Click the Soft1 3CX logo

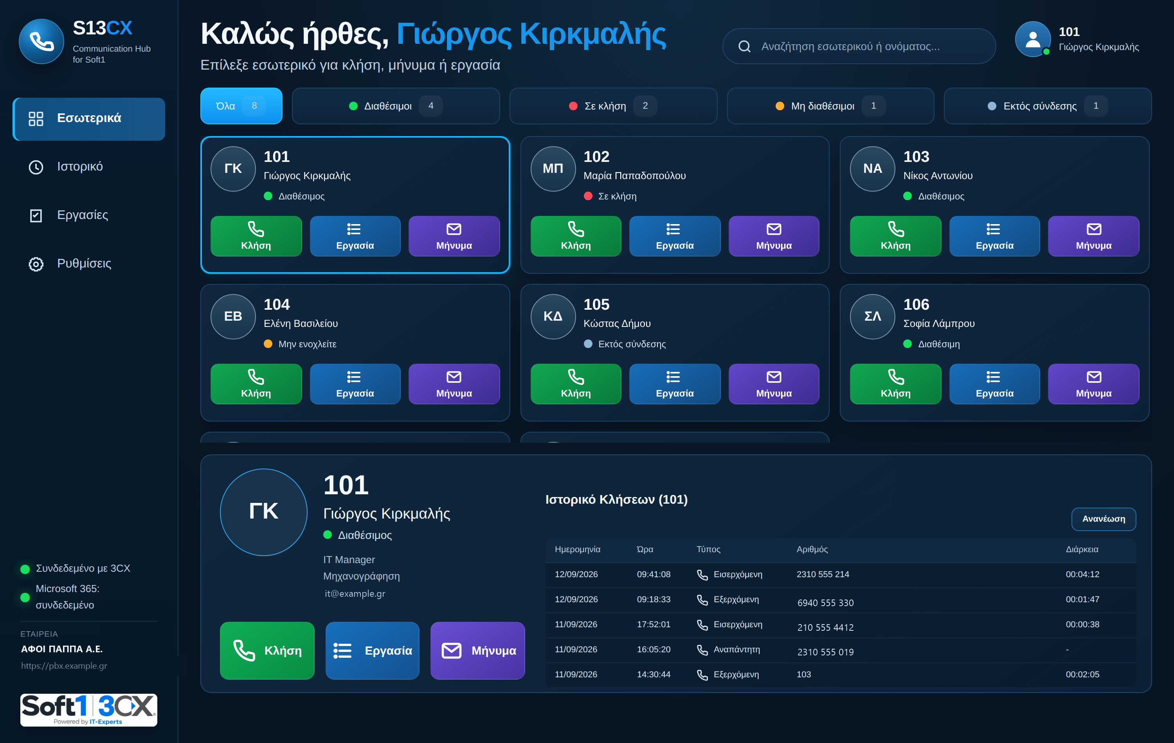click(x=89, y=710)
